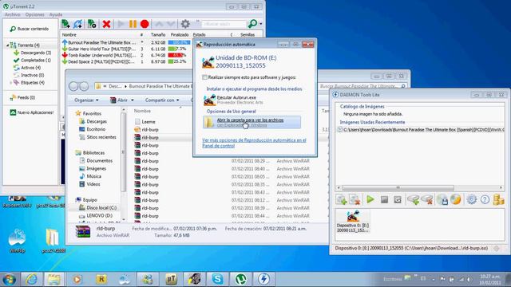The width and height of the screenshot is (511, 287).
Task: Open search provider dropdown arrow in uTorrent
Action: 260,24
